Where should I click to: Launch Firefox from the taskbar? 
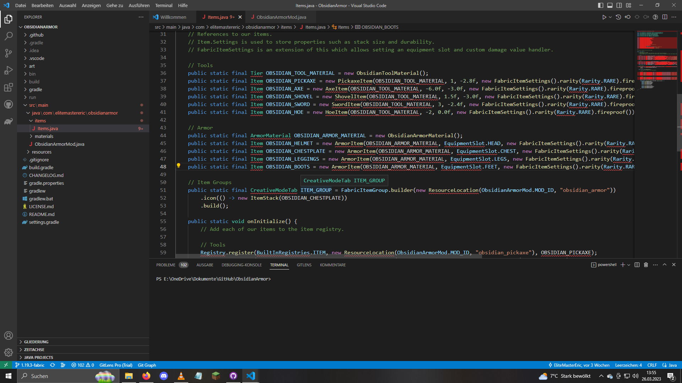(146, 376)
